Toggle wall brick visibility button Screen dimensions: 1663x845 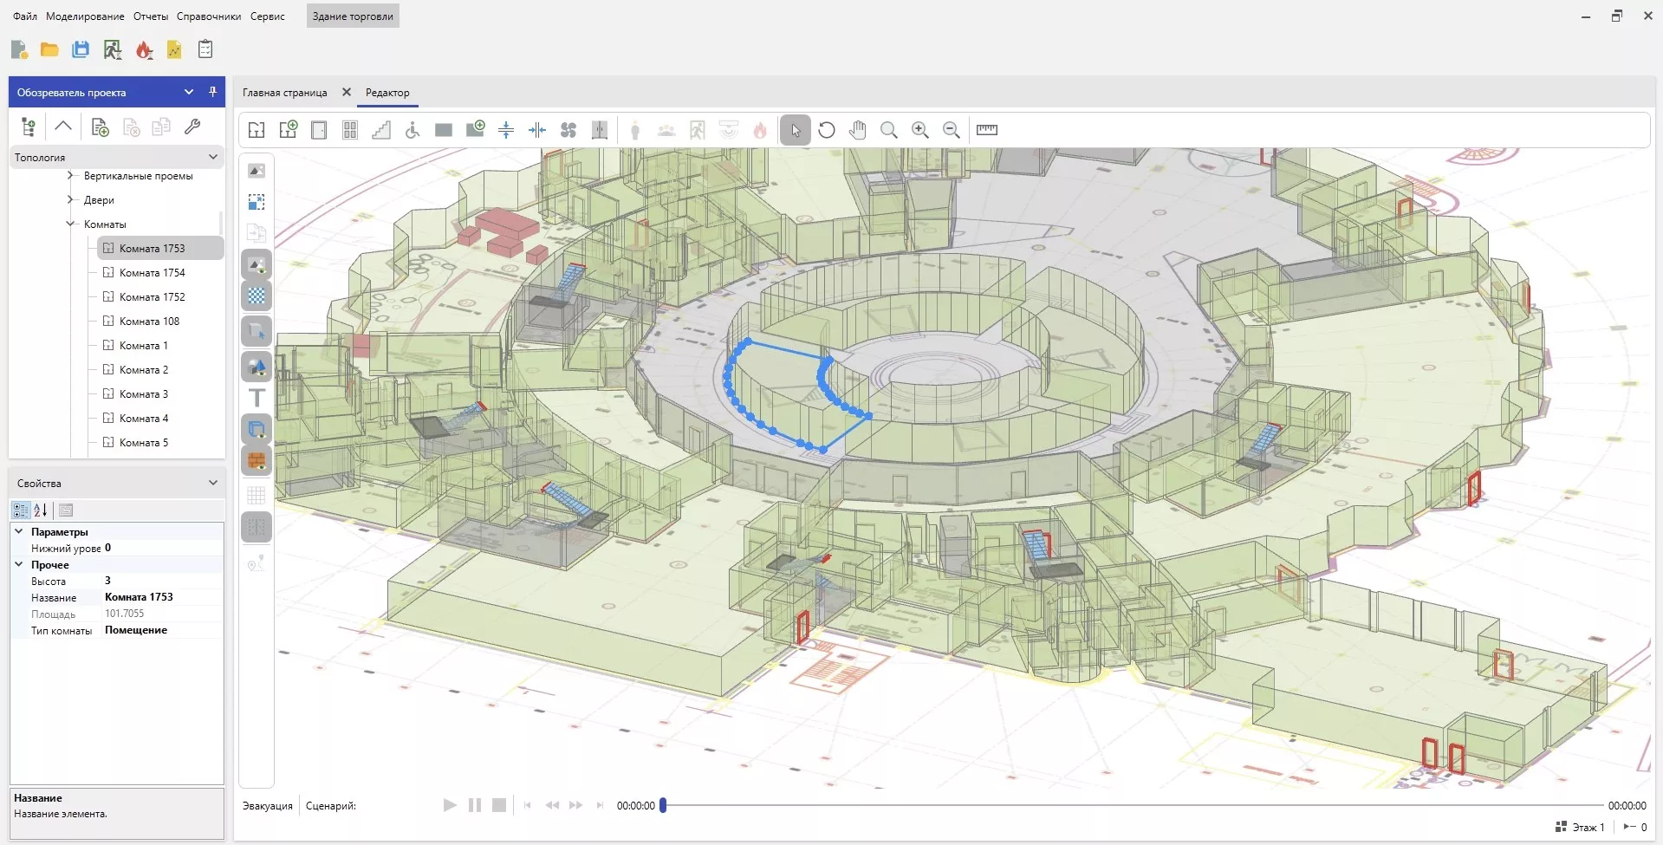click(x=257, y=460)
